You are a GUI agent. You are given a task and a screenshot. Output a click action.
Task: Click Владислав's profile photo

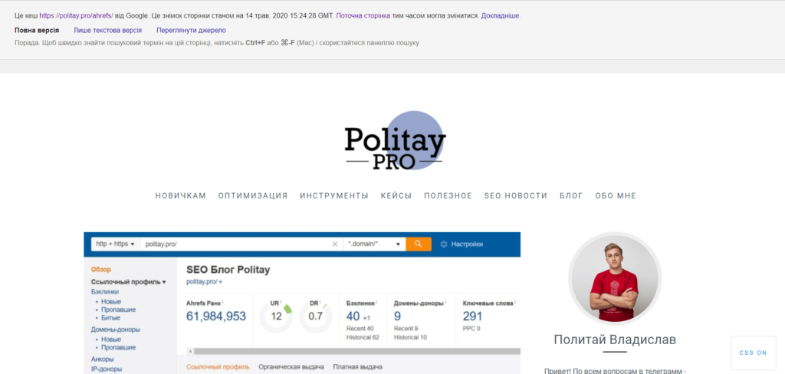[614, 278]
